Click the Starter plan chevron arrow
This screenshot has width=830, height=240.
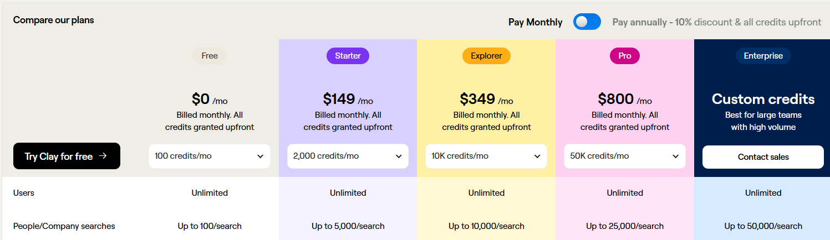click(399, 156)
